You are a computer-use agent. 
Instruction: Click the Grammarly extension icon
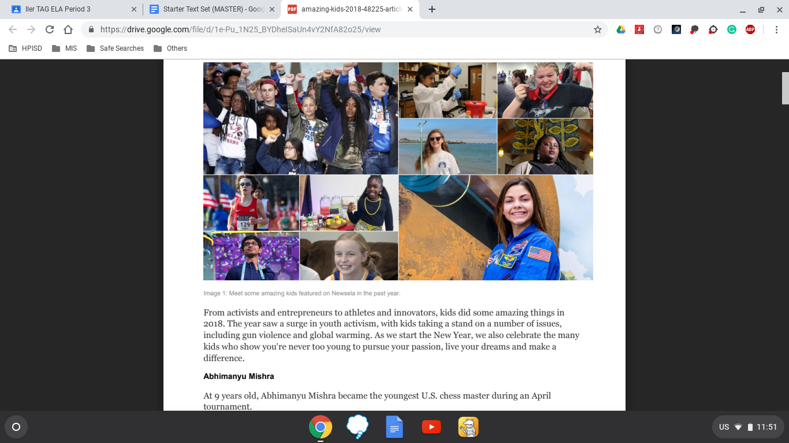point(732,29)
